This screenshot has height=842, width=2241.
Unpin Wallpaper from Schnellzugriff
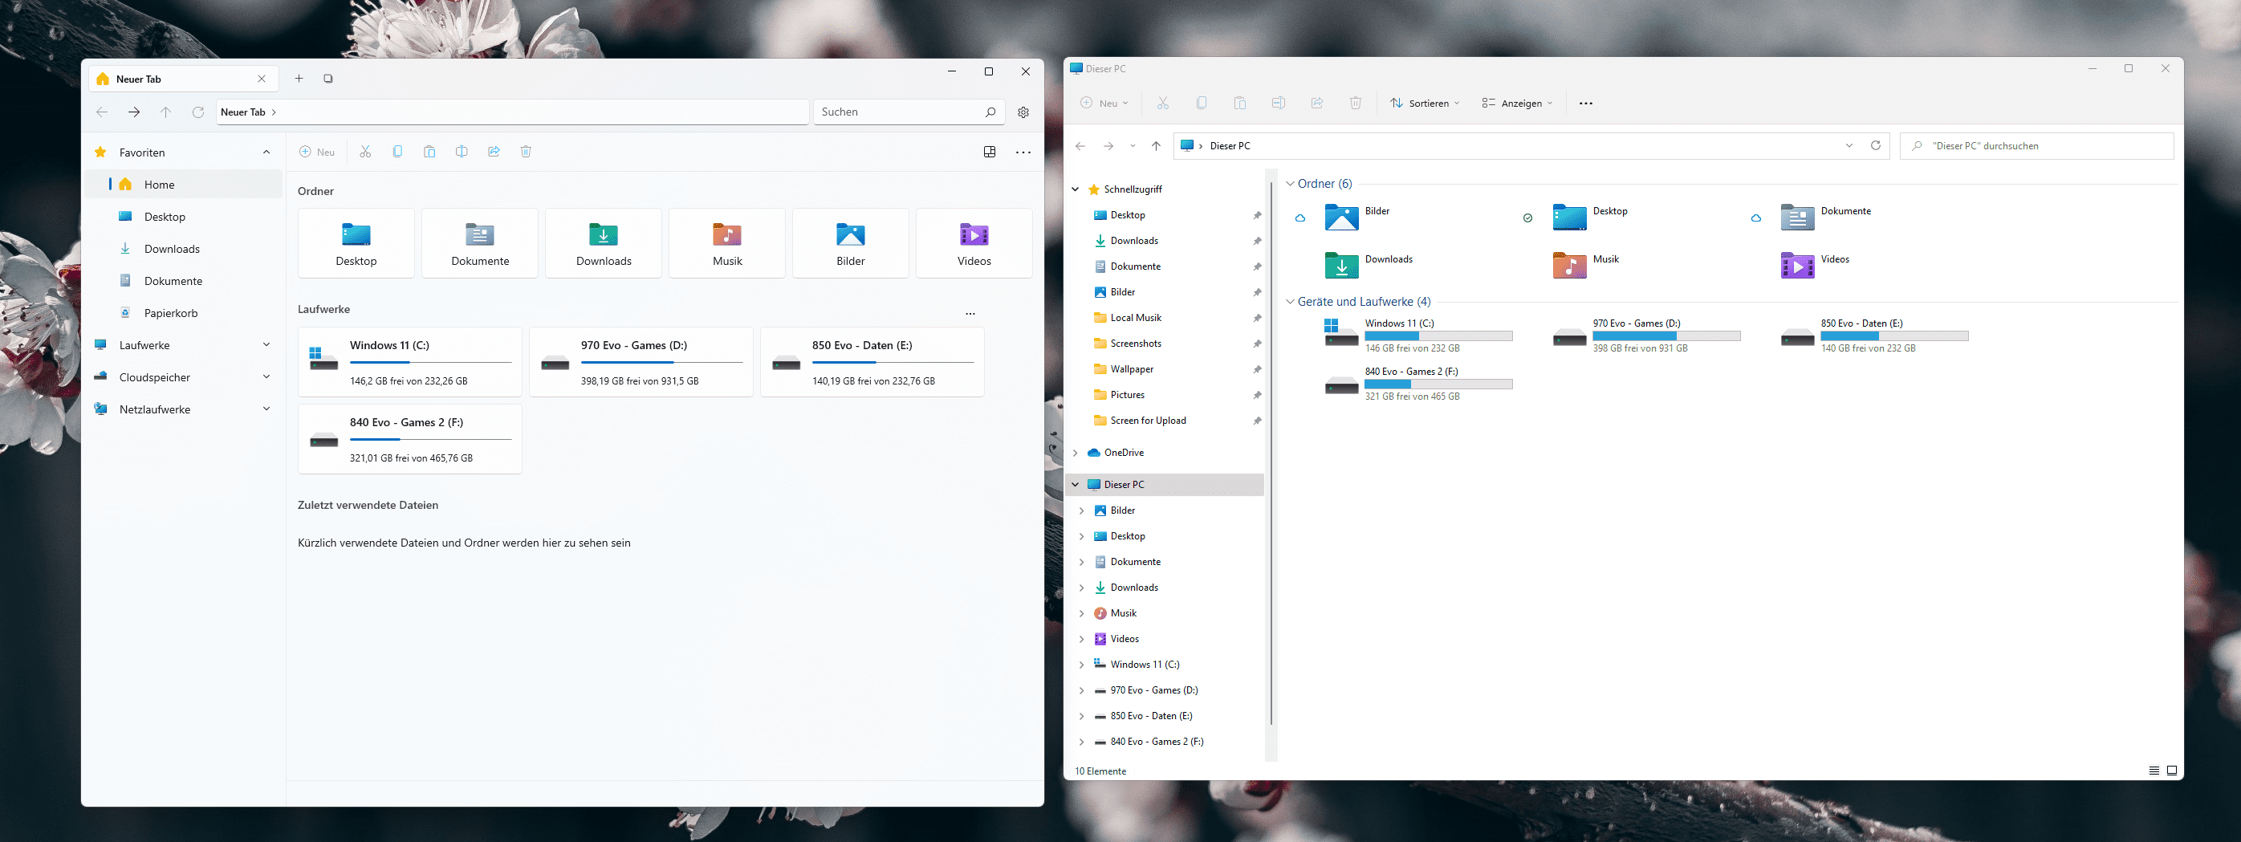tap(1257, 370)
